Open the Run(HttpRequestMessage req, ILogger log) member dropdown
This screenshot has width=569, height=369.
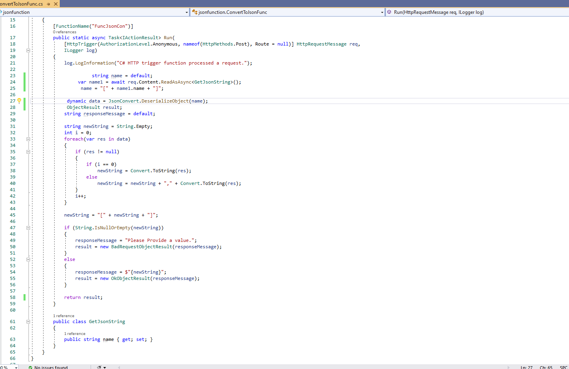pos(477,12)
